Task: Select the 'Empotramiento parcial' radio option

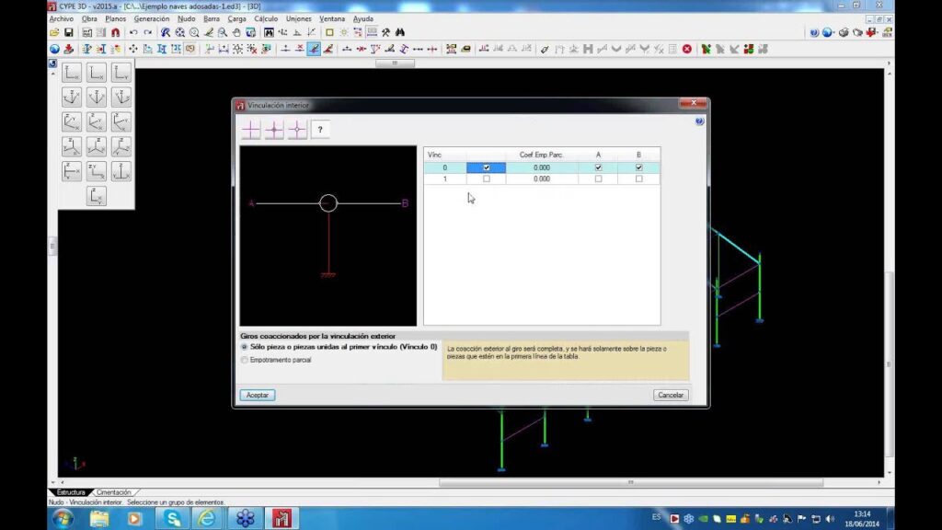Action: 245,360
